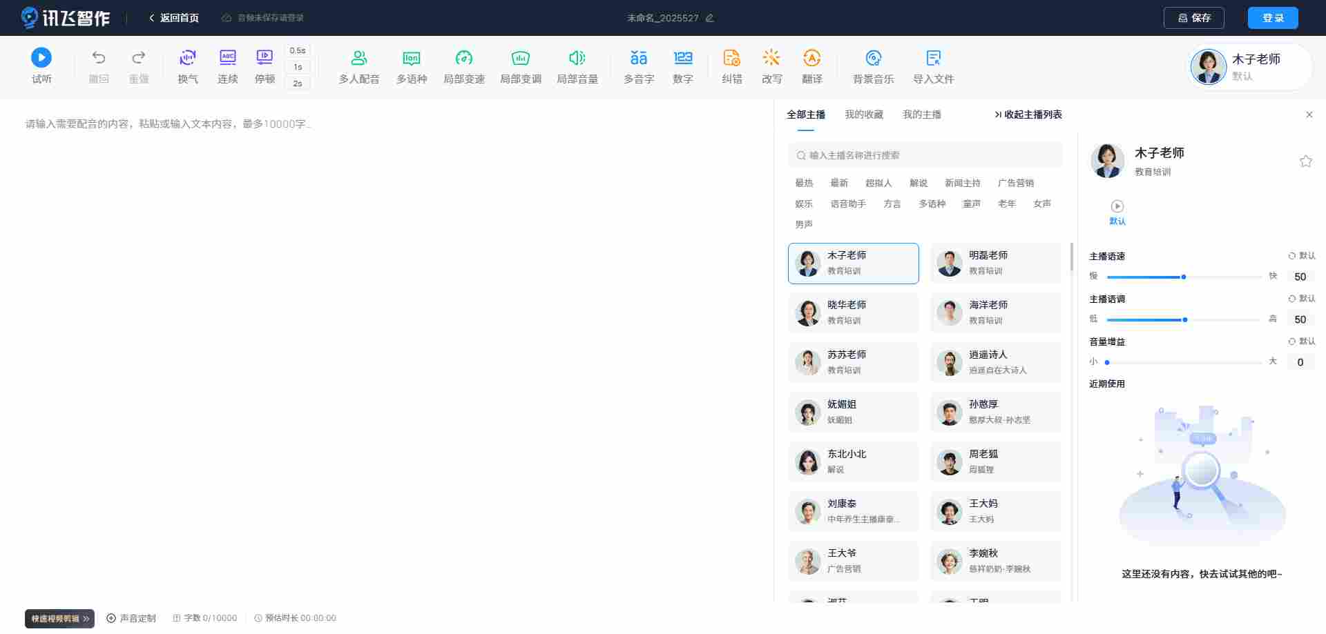Open the 我的主播 tab
1326x634 pixels.
click(x=921, y=115)
